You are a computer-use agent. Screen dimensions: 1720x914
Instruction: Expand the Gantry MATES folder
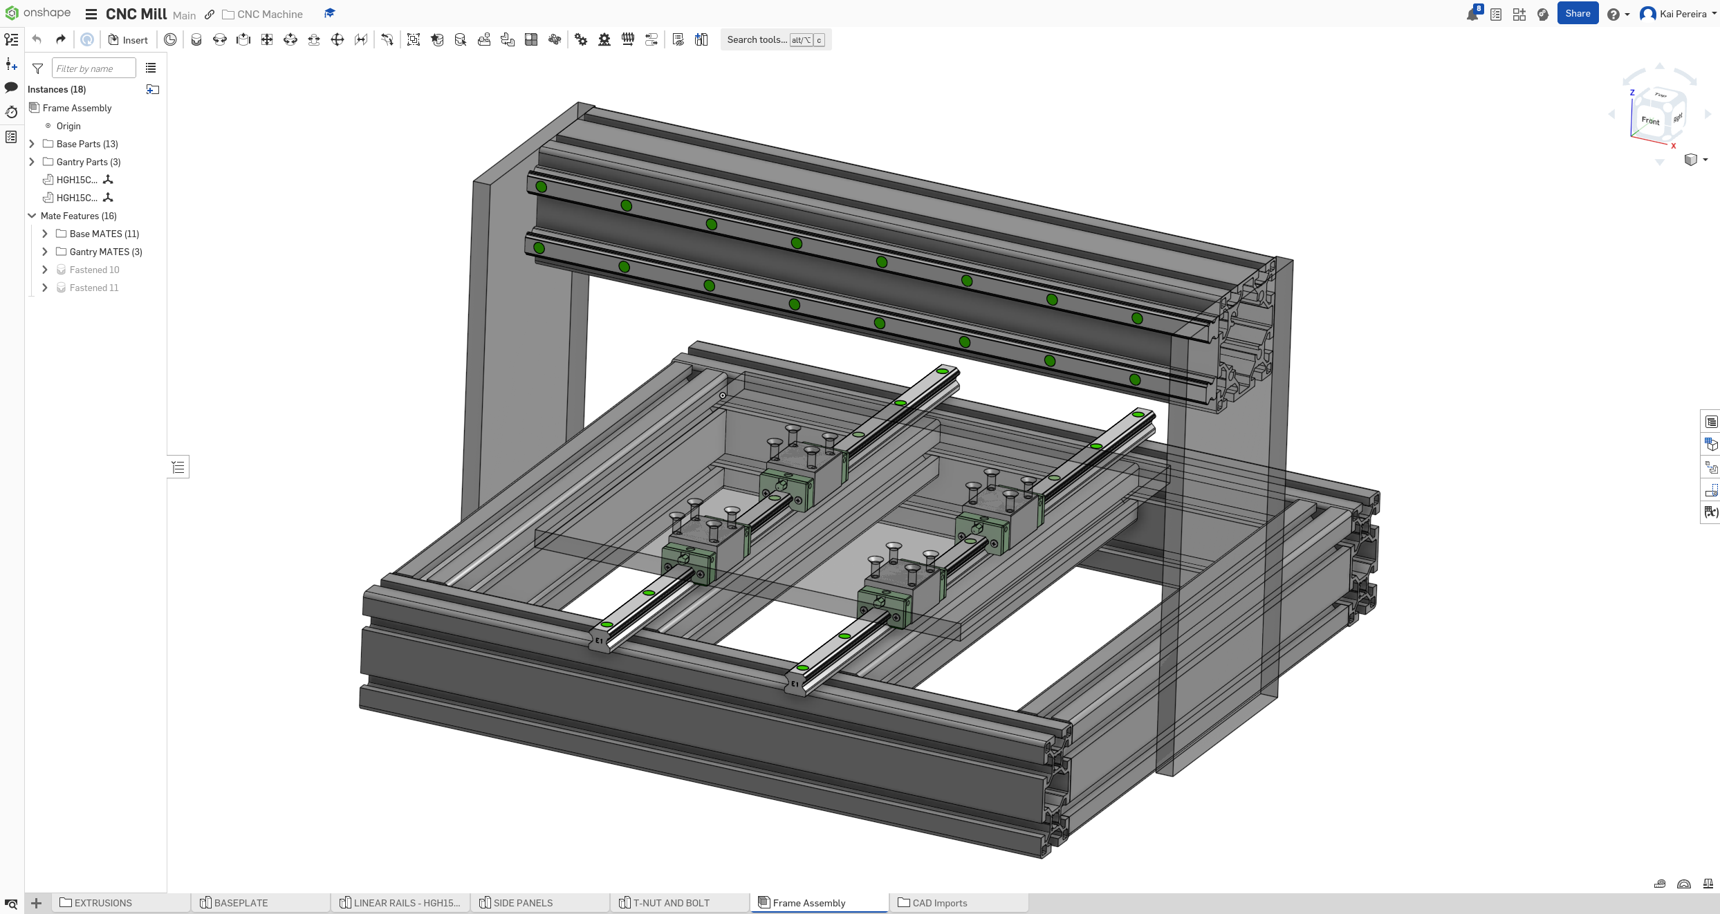pos(45,252)
